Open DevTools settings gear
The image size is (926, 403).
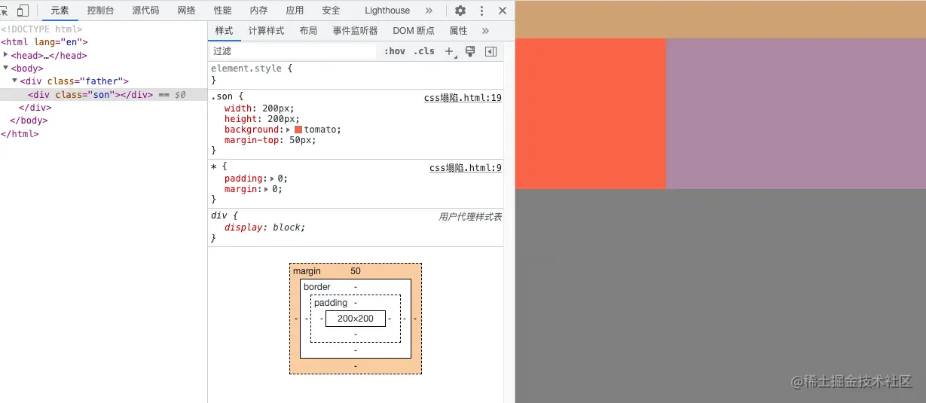[460, 11]
